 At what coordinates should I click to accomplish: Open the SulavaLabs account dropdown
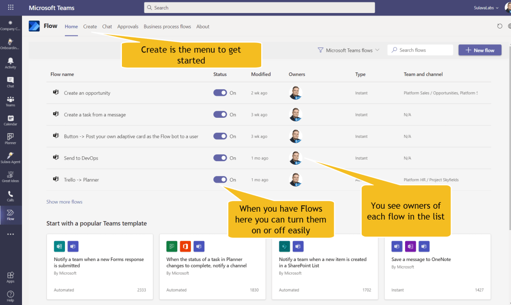tap(486, 7)
